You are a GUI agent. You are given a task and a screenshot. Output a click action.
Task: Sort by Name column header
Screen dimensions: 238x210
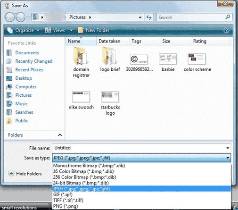(81, 41)
